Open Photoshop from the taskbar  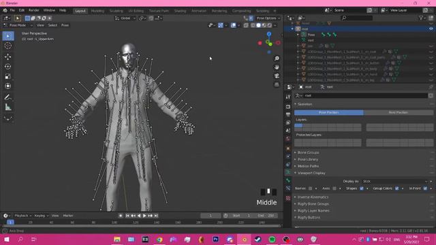coord(215,240)
